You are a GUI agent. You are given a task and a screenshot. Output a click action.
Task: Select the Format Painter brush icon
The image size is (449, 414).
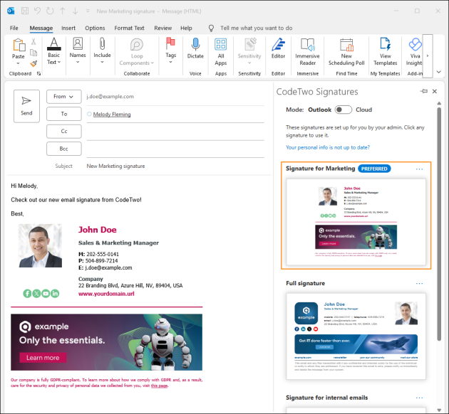(x=33, y=63)
